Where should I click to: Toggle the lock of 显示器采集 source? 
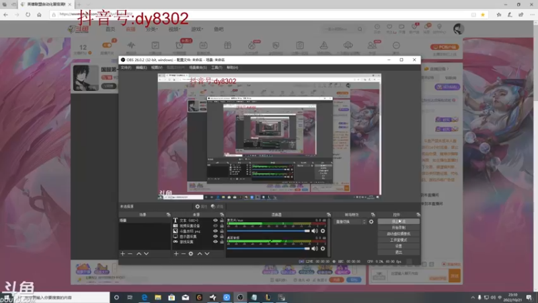[x=222, y=236]
